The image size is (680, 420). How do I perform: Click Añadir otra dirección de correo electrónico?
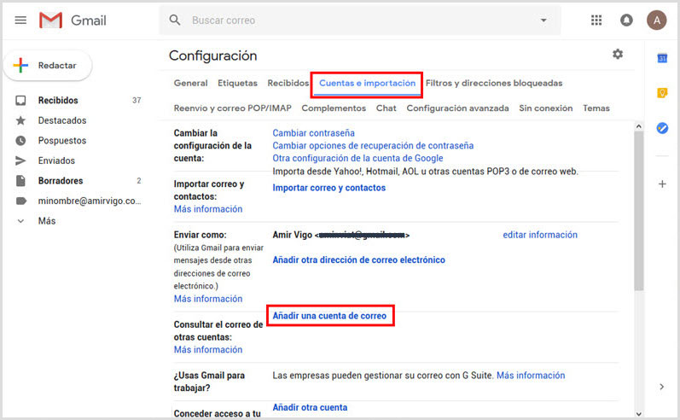pyautogui.click(x=358, y=260)
